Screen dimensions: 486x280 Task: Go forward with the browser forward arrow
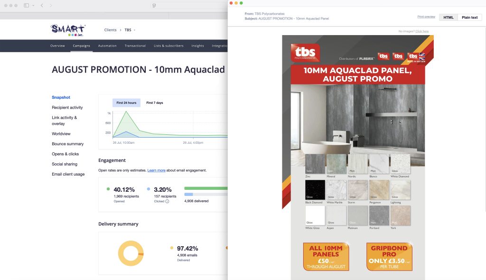[x=51, y=5]
